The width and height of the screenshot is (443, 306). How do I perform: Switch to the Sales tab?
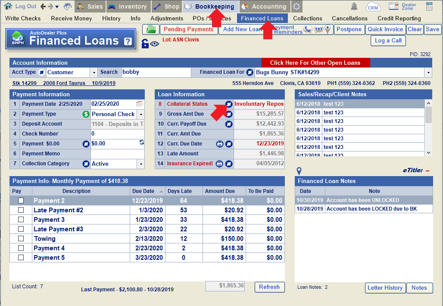(x=90, y=6)
